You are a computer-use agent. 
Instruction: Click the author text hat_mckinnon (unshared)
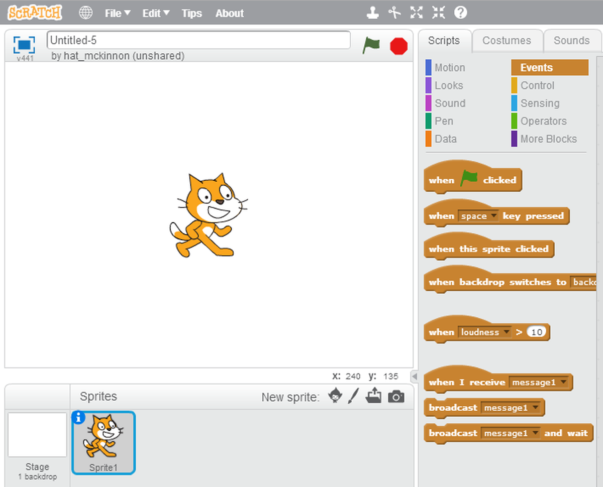[x=124, y=56]
